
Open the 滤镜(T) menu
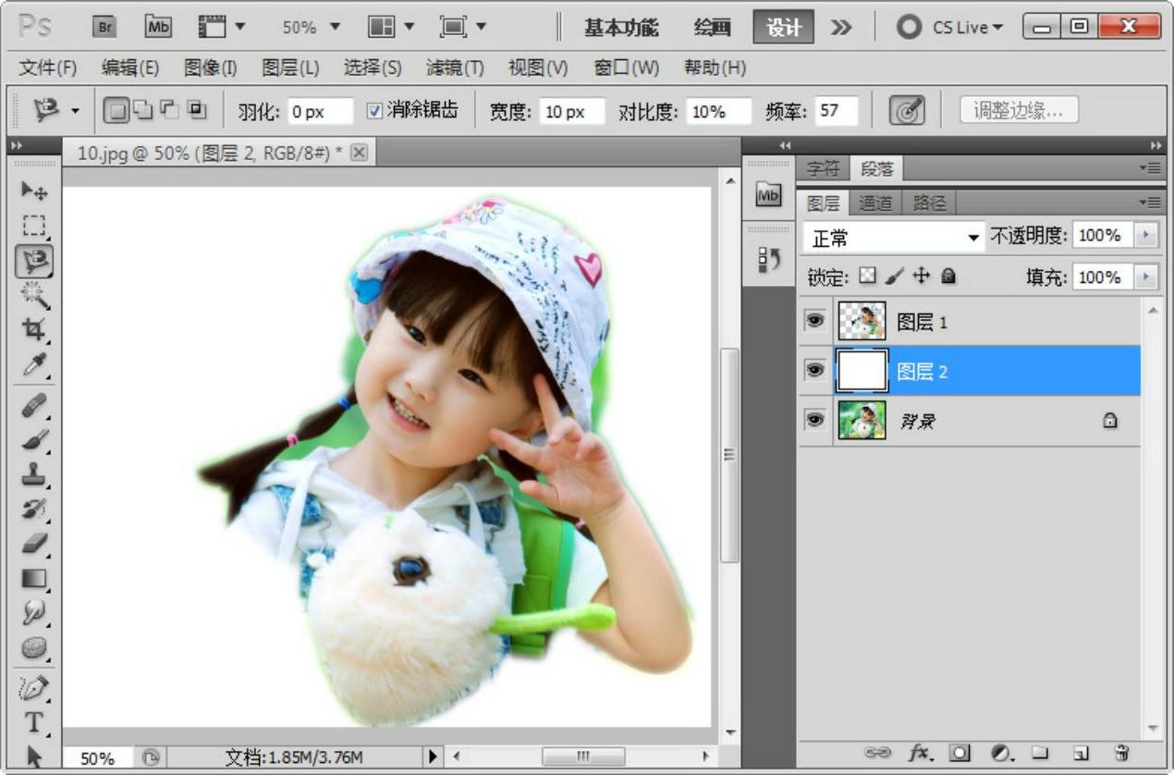tap(454, 68)
